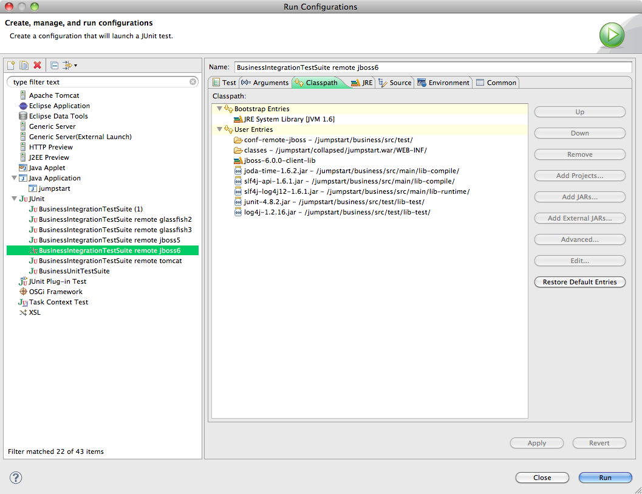Click the Down button
The image size is (642, 494).
click(580, 133)
